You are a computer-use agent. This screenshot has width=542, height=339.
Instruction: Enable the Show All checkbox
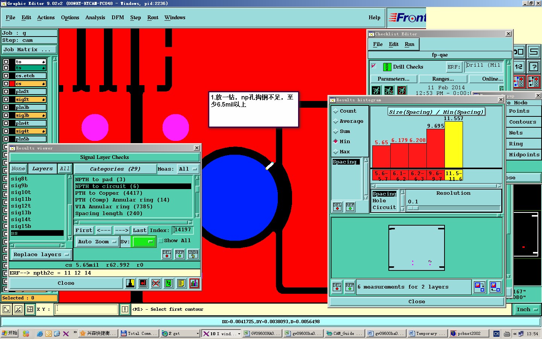pos(161,241)
